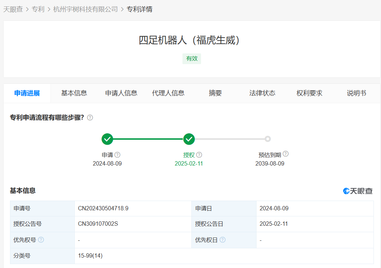
Task: Click help icon beside 优先权日
Action: [222, 240]
